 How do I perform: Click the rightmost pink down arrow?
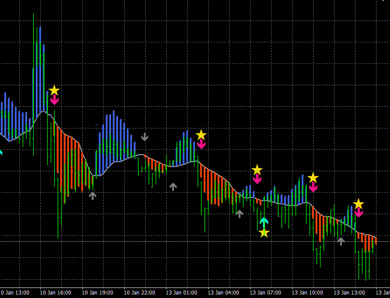click(359, 213)
